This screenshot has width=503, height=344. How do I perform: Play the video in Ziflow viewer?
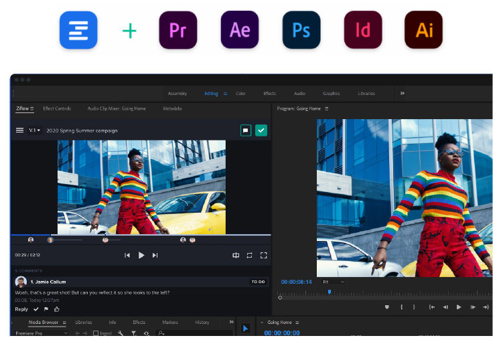click(x=141, y=255)
